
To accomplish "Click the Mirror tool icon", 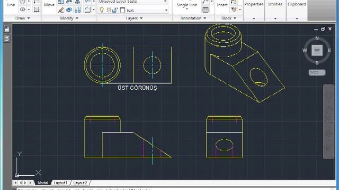I will (x=78, y=2).
